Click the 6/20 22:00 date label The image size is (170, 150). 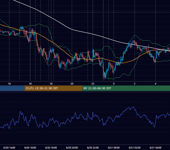coord(93,147)
